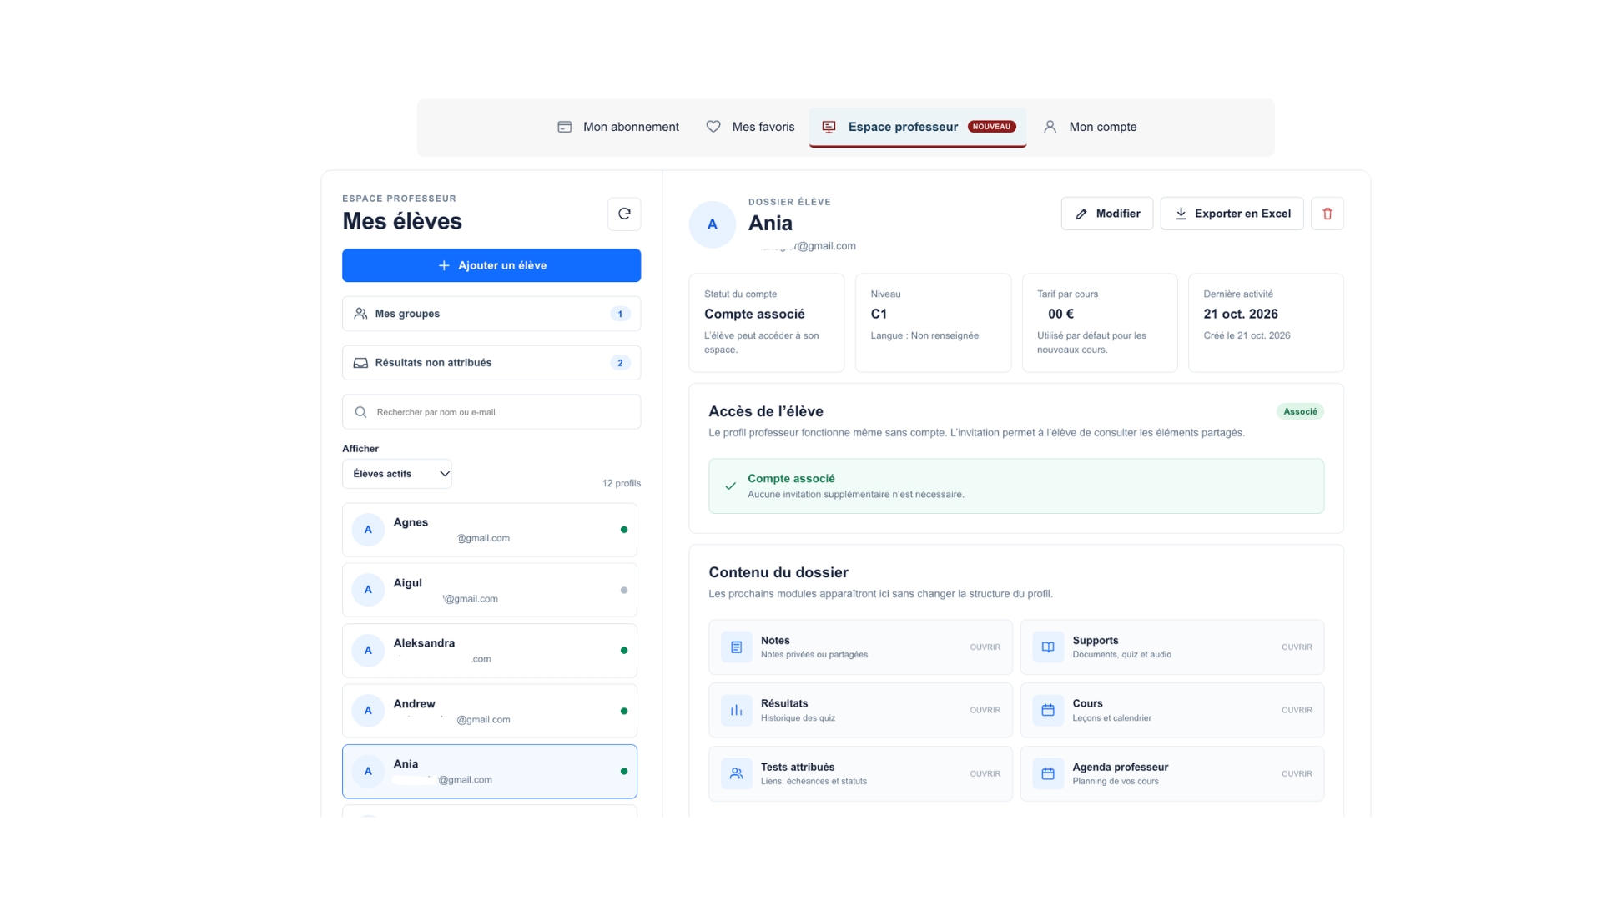
Task: Click the Espace professeur presentation icon
Action: 829,127
